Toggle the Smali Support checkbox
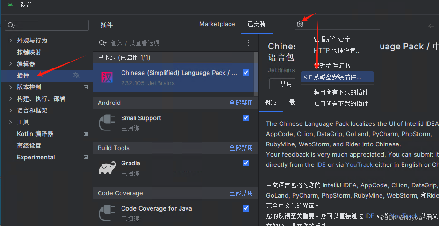The height and width of the screenshot is (226, 439). (246, 118)
